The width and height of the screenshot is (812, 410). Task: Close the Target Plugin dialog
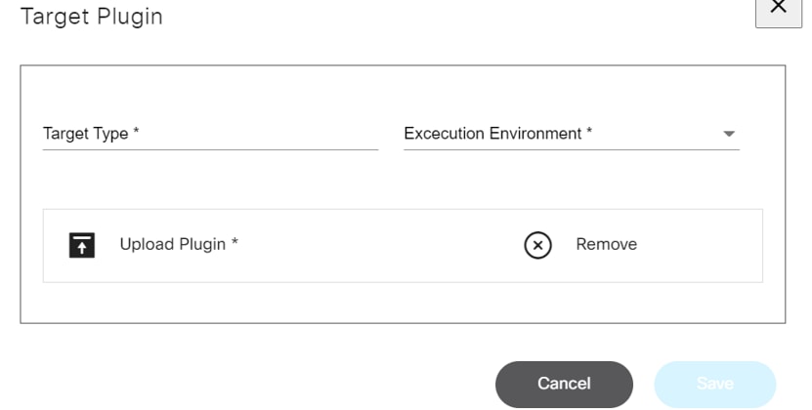778,9
